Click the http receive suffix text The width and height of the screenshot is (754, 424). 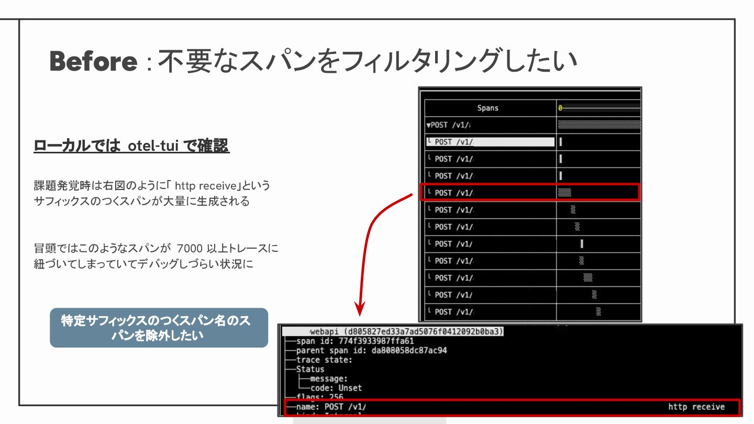tap(696, 407)
